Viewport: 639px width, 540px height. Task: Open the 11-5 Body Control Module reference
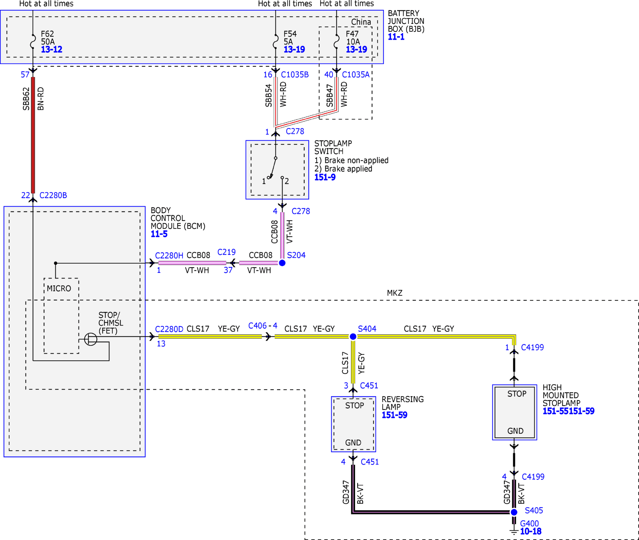[159, 234]
